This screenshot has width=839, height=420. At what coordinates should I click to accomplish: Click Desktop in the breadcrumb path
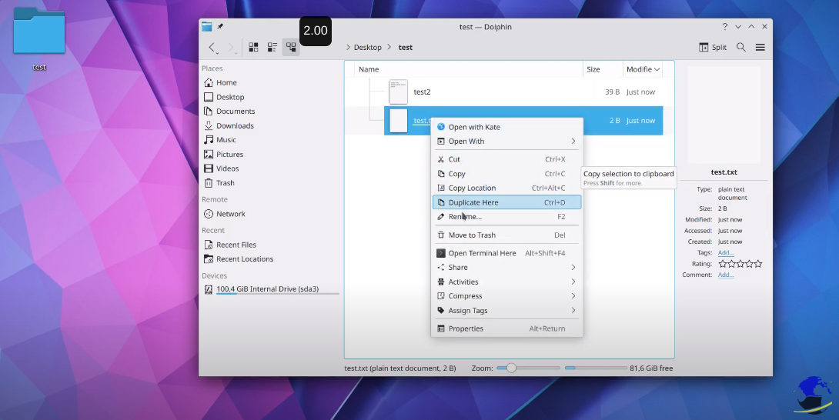367,48
